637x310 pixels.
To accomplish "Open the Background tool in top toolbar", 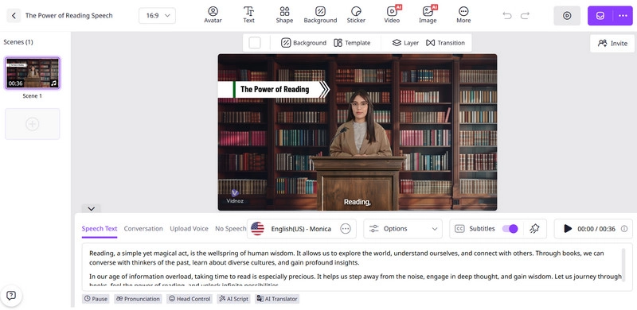I will 320,15.
